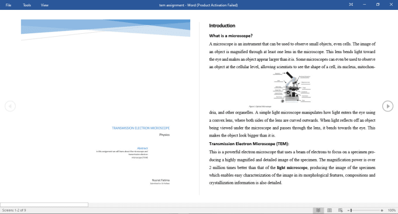The height and width of the screenshot is (214, 398).
Task: Click the zoom slider handle
Action: (x=351, y=211)
